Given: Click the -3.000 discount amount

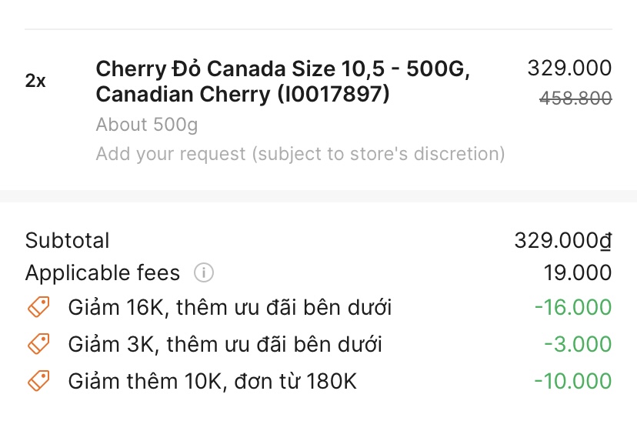Looking at the screenshot, I should click(x=577, y=344).
